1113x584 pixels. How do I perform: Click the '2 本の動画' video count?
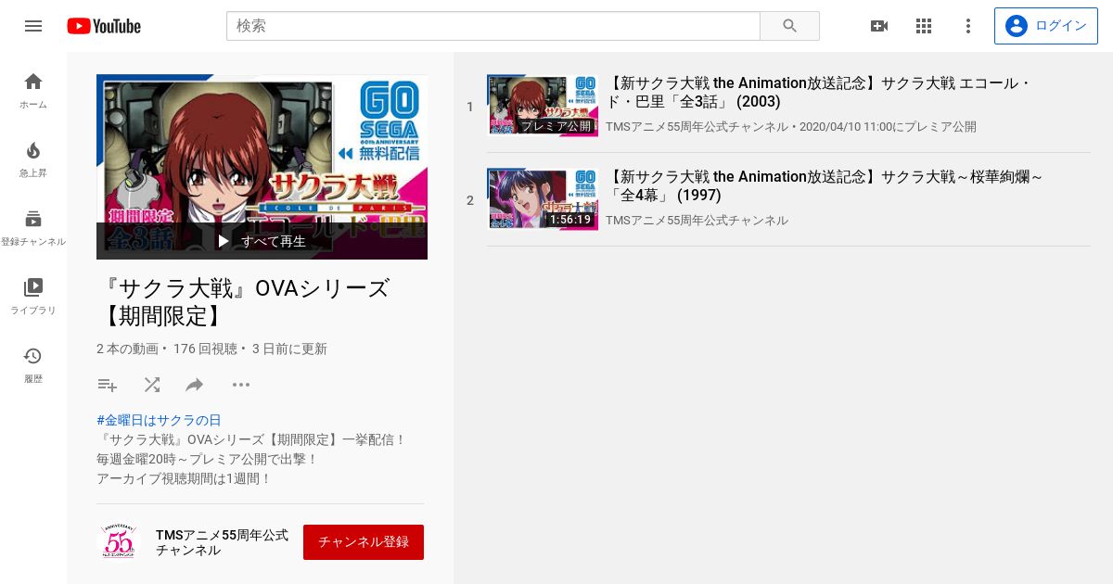128,349
